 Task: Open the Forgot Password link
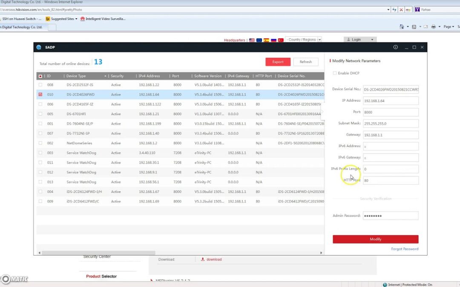pos(405,249)
